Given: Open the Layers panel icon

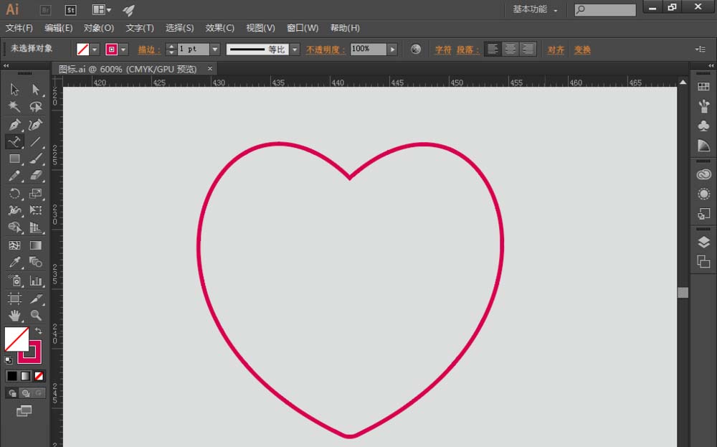Looking at the screenshot, I should point(704,242).
